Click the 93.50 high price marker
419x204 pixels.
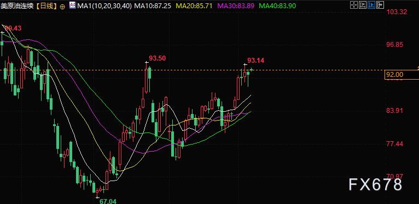tap(158, 58)
